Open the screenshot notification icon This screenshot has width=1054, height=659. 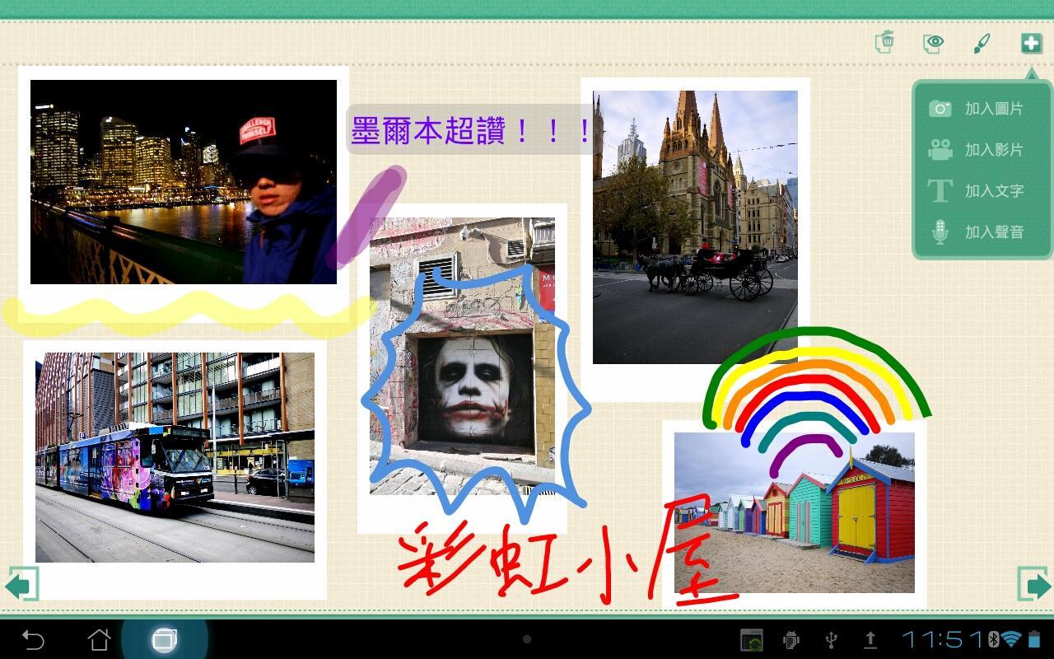tap(751, 639)
